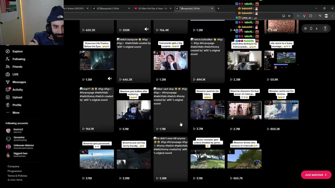Click the install app icon in address bar
This screenshot has height=188, width=335.
click(x=283, y=16)
